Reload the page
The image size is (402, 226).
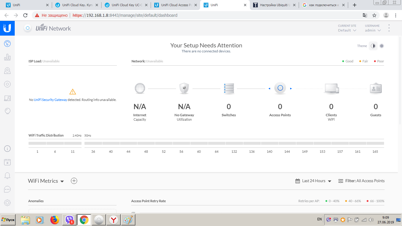point(25,15)
